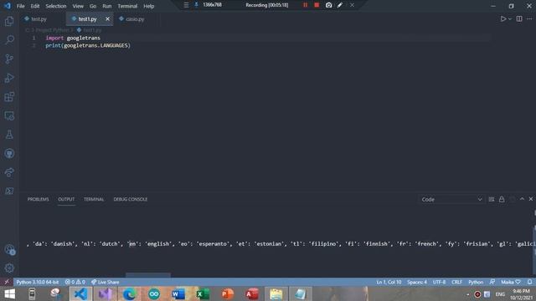Open the Windows Start menu
Viewport: 536px width, 301px height.
tap(9, 293)
